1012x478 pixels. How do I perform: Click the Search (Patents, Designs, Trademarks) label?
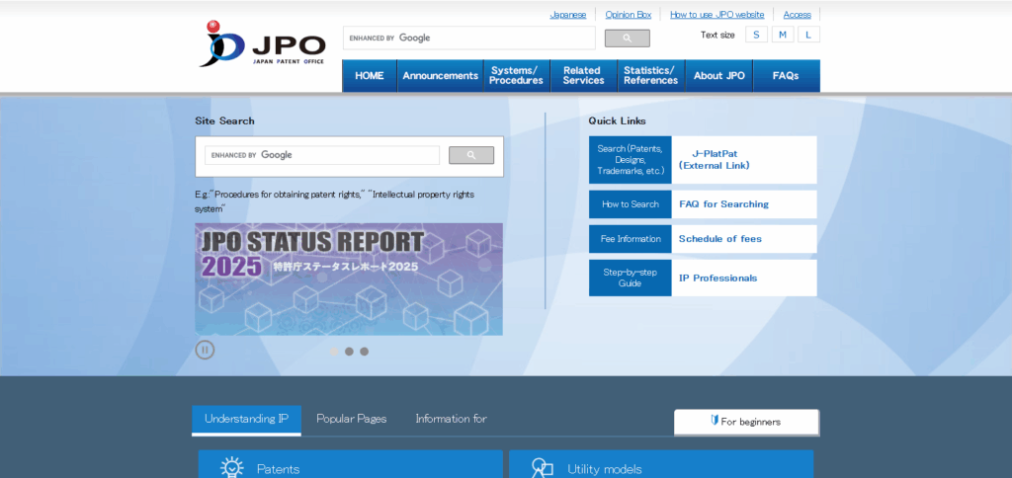pyautogui.click(x=630, y=159)
